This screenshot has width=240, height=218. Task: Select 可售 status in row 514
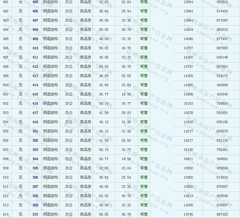[x=144, y=214]
